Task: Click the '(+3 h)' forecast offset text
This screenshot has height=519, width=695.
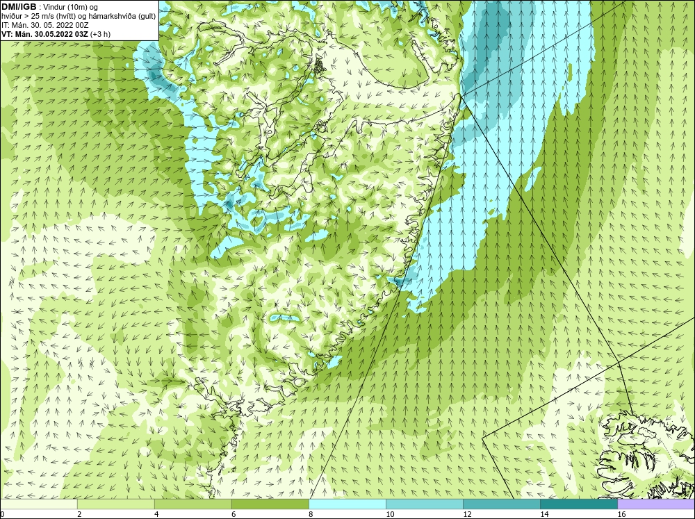Action: coord(100,34)
